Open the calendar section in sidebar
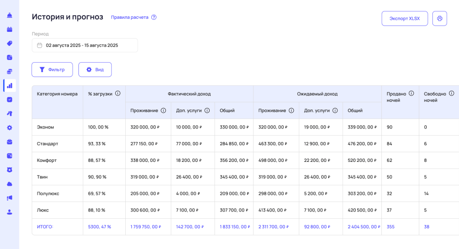The image size is (459, 249). click(x=9, y=29)
